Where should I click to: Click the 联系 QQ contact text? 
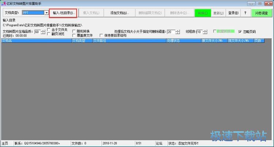click(x=37, y=143)
